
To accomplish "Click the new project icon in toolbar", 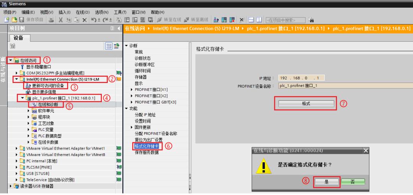I will [x=7, y=20].
